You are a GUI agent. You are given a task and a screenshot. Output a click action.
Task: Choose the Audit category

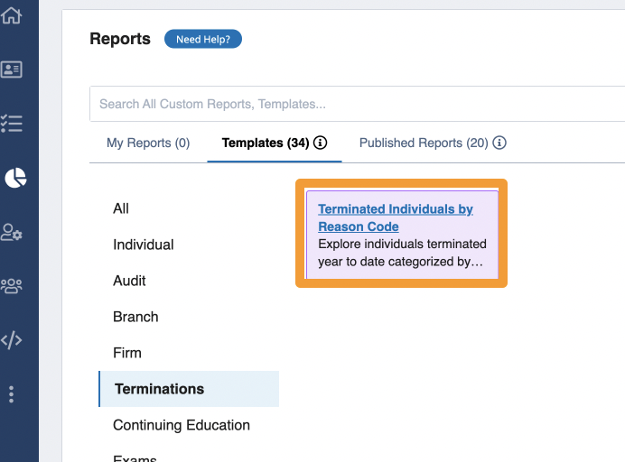tap(129, 281)
